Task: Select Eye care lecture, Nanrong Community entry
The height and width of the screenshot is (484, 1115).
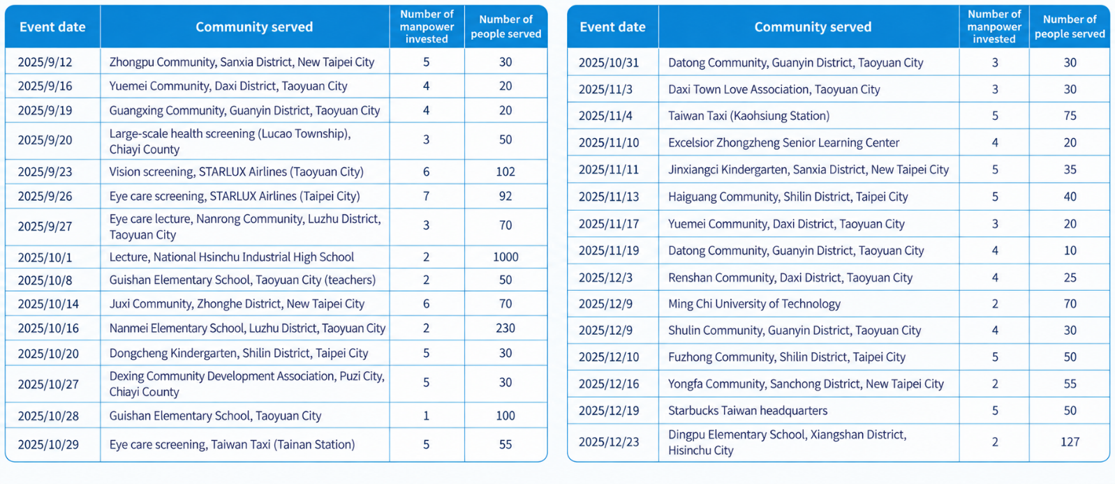Action: (245, 227)
